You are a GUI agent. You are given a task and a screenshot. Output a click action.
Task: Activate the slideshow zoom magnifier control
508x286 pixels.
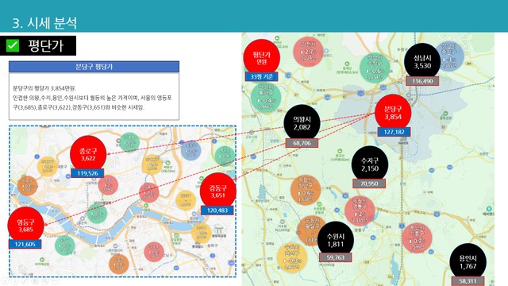[44, 280]
